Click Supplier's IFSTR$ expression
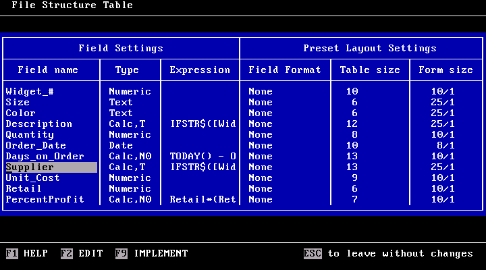486x270 pixels. (x=203, y=167)
